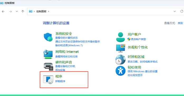Expand the address bar history dropdown
Image resolution: width=184 pixels, height=96 pixels.
175,11
